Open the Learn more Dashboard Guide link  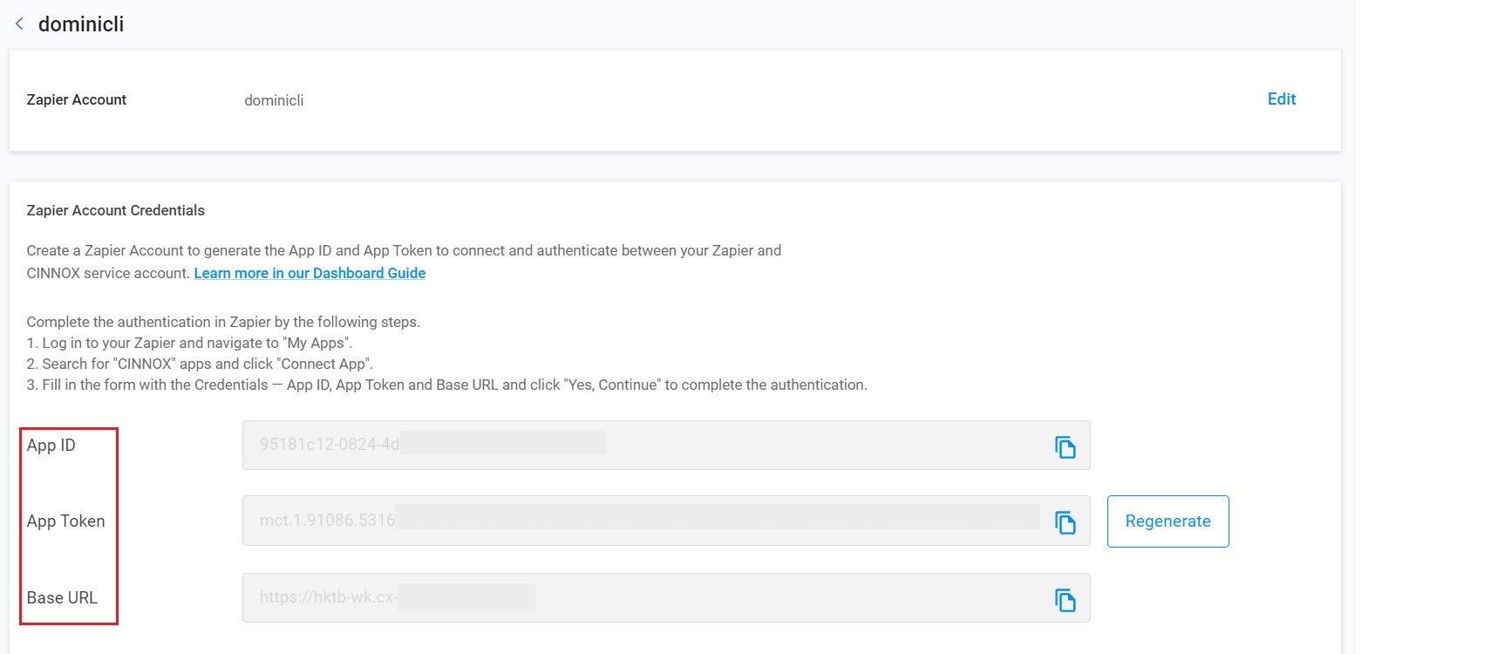[x=310, y=273]
